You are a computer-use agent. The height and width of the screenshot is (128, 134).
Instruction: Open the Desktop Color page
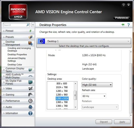click(15, 65)
